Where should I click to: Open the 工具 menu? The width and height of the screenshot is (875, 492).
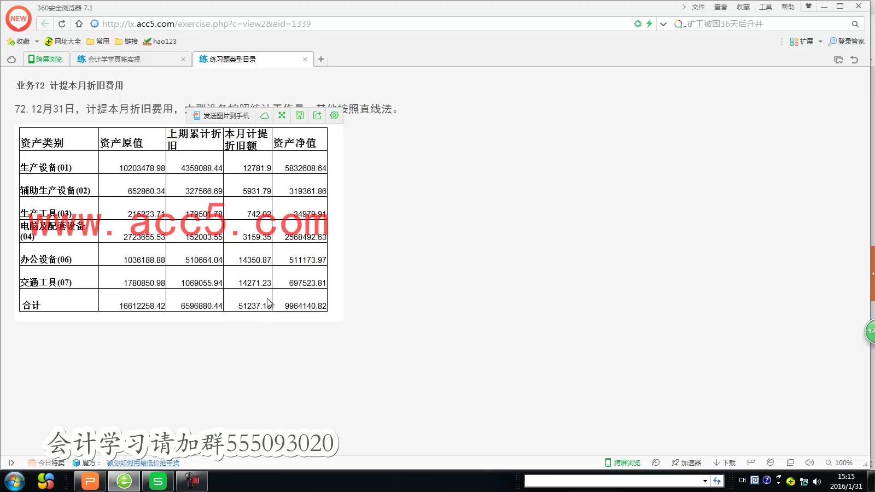pyautogui.click(x=765, y=7)
